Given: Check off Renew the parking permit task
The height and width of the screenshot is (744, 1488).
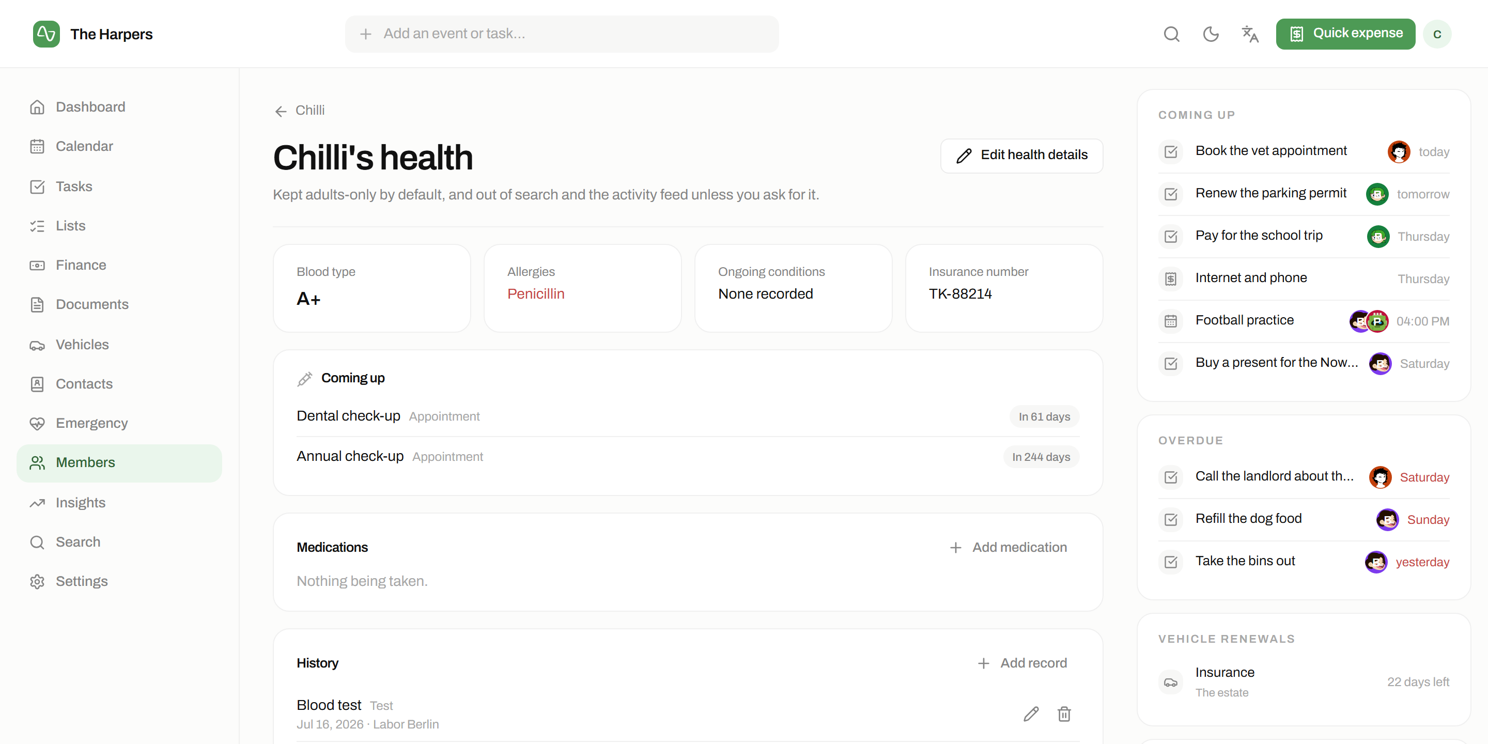Looking at the screenshot, I should coord(1171,194).
